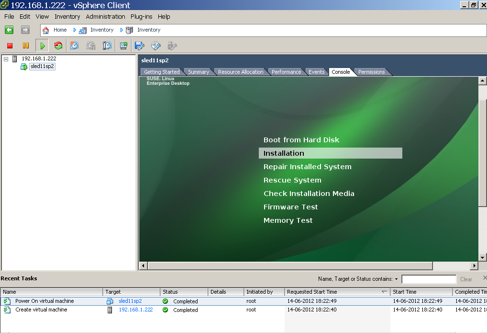The height and width of the screenshot is (333, 487).
Task: Click the Status column header
Action: (184, 292)
